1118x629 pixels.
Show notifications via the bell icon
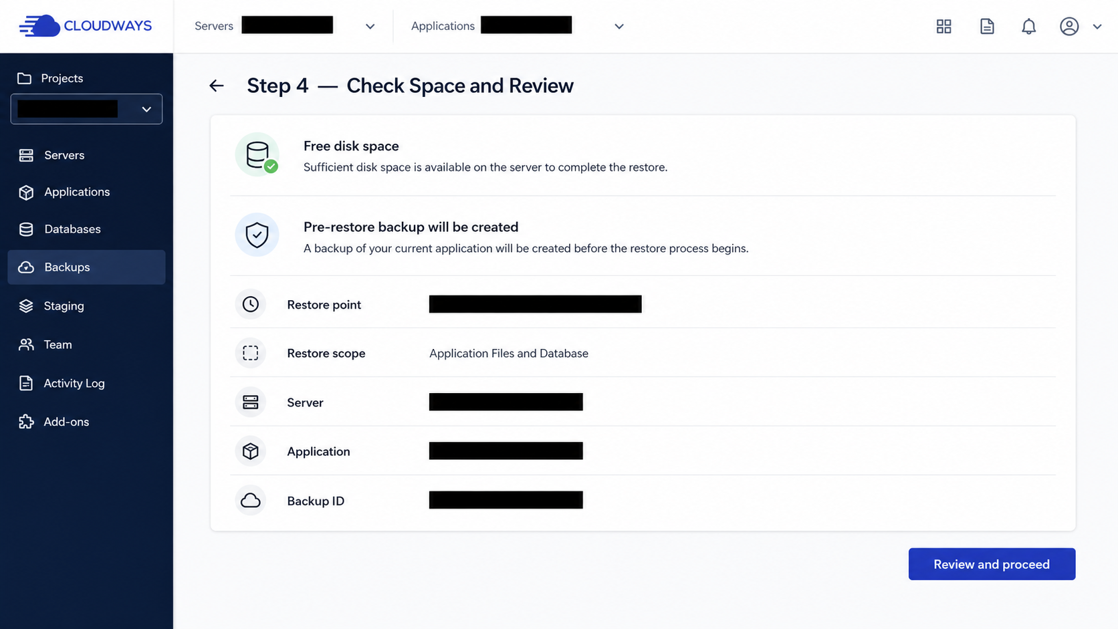(x=1028, y=26)
